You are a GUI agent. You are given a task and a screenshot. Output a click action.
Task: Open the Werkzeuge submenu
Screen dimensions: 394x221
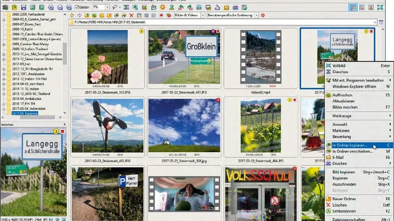tap(359, 116)
